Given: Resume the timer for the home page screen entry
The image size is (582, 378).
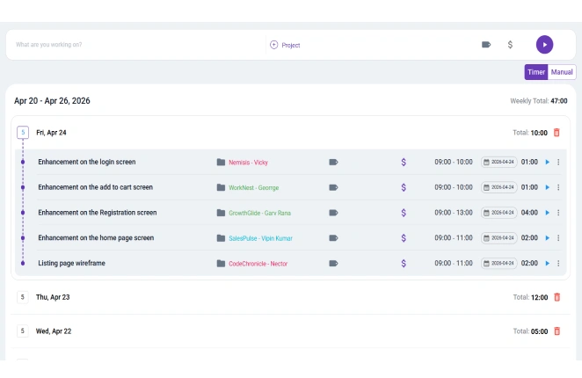Looking at the screenshot, I should 547,237.
